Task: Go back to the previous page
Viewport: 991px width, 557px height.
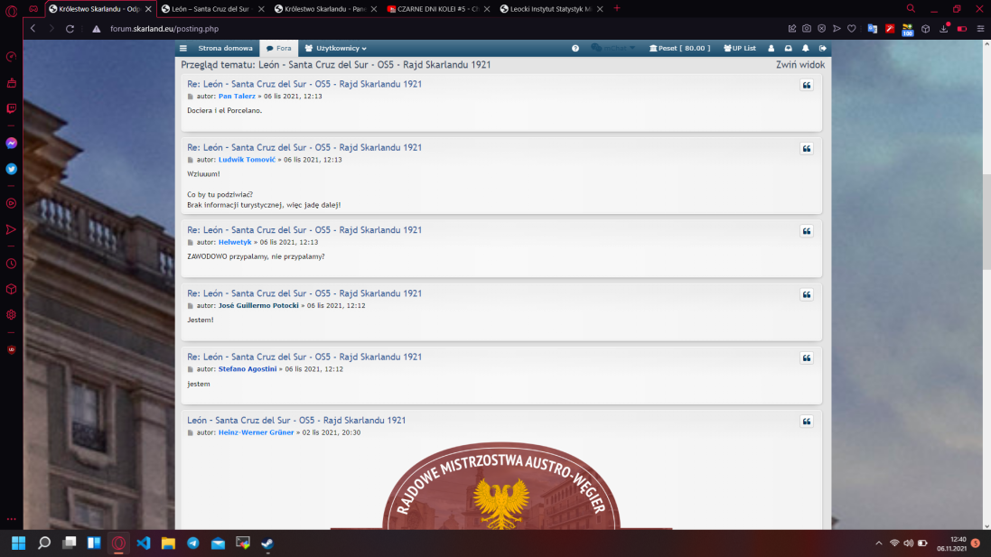Action: (x=33, y=28)
